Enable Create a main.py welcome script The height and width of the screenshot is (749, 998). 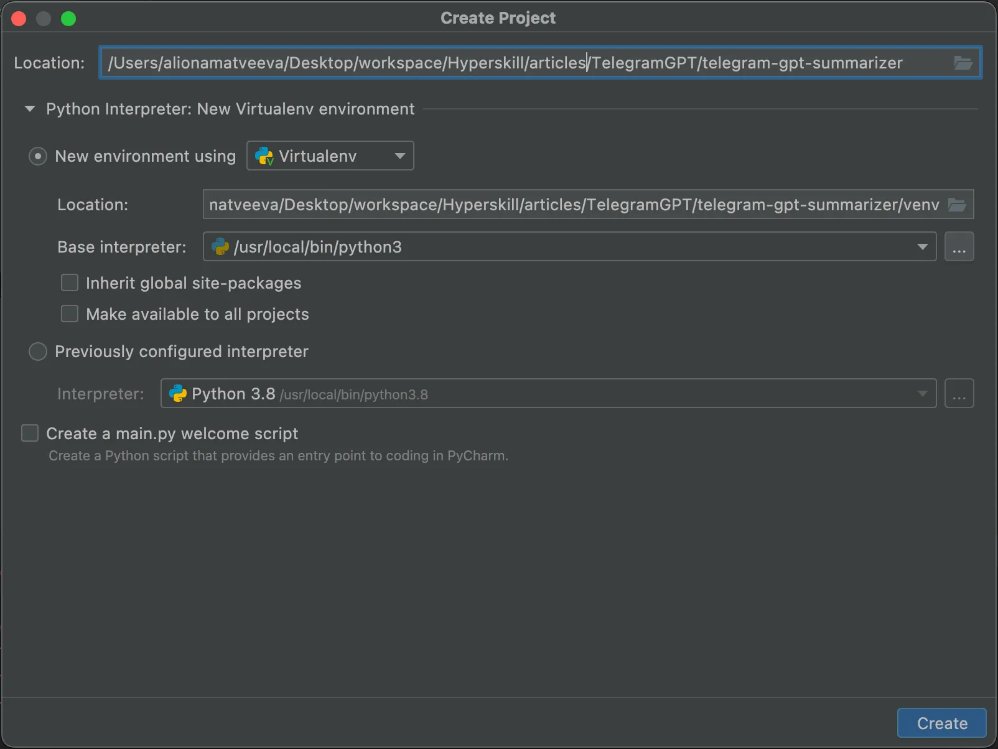29,433
